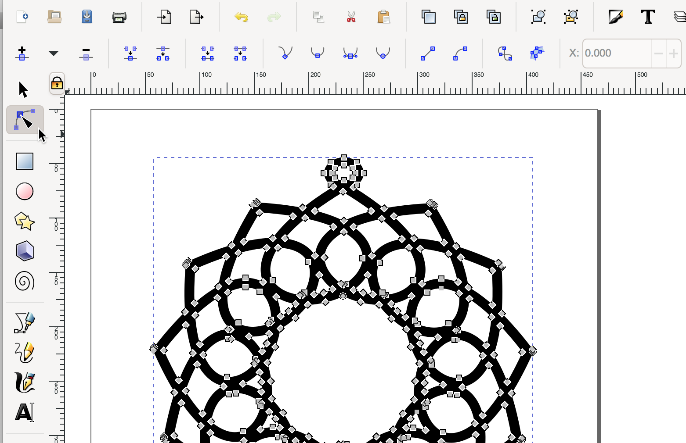Open the insert node dropdown arrow
The height and width of the screenshot is (443, 686).
(x=54, y=54)
